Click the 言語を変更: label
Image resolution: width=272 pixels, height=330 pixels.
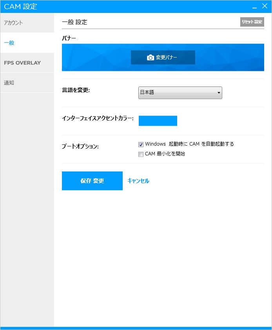(76, 90)
